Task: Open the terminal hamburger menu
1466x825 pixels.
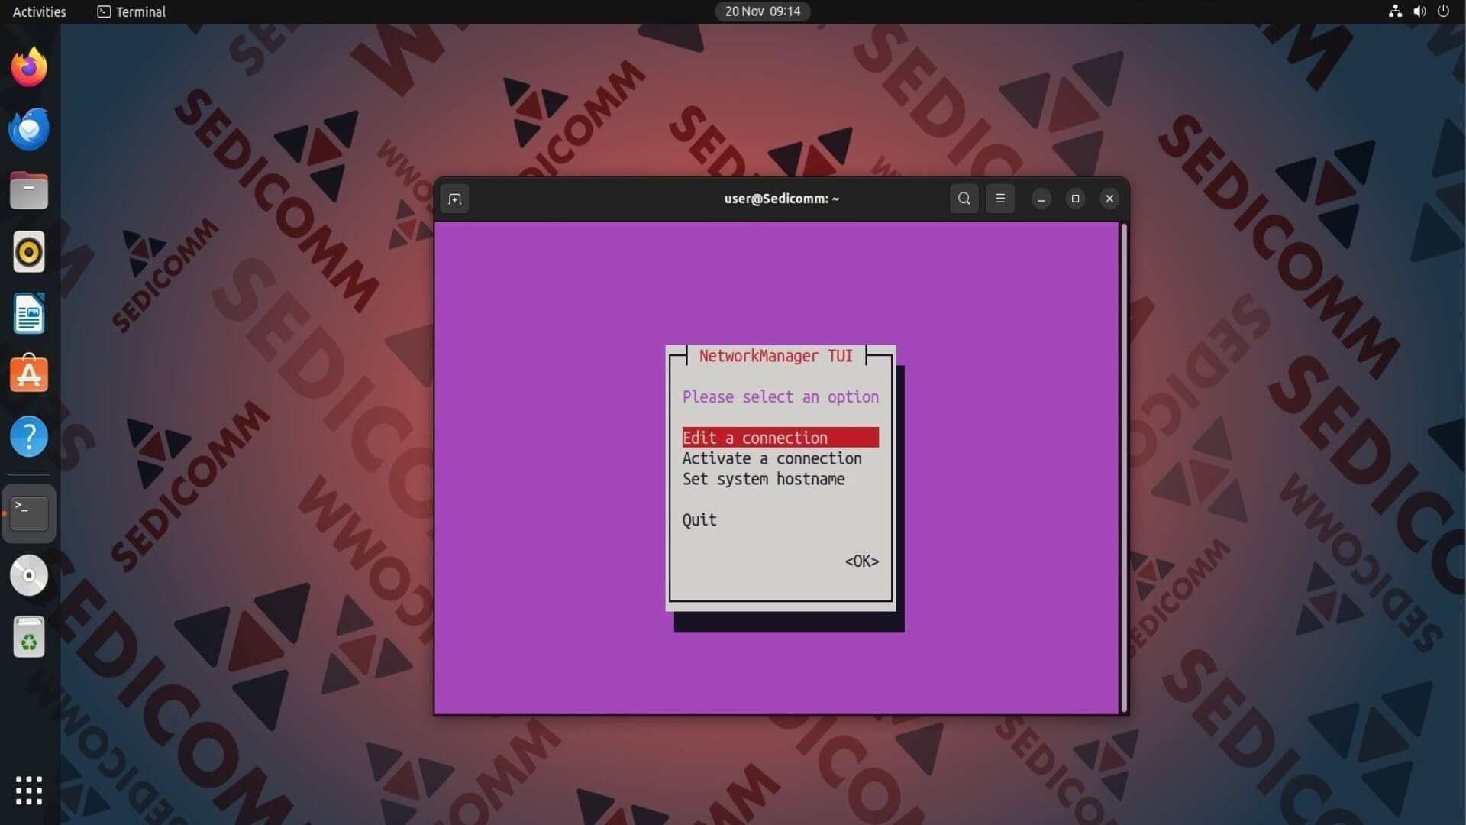Action: (x=1000, y=199)
